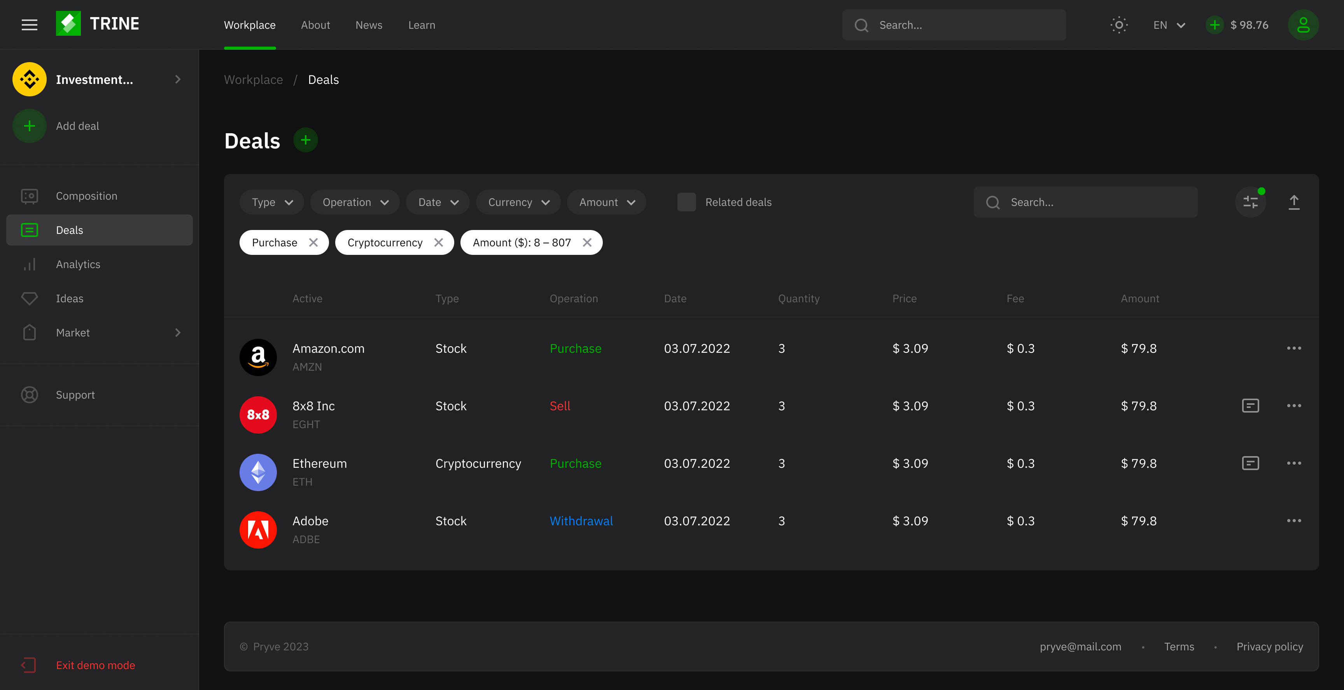Screen dimensions: 1344x690
Task: Open the Privacy policy footer link
Action: [x=1269, y=646]
